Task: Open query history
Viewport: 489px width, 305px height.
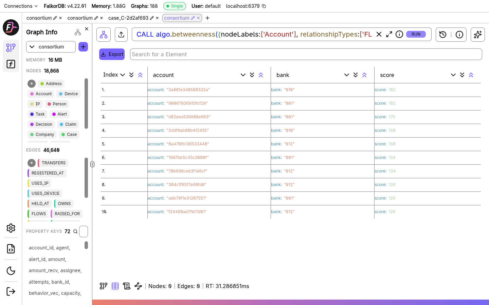Action: 443,35
